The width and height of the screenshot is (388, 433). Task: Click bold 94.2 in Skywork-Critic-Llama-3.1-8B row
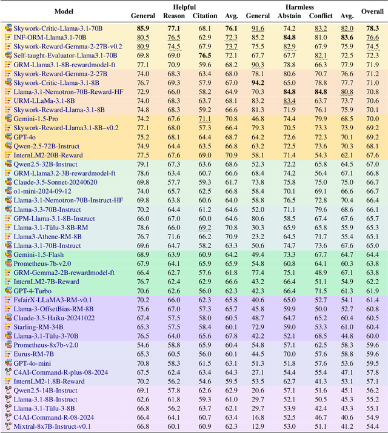pos(258,82)
